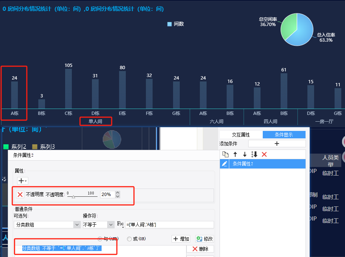Click the 一房一厅 category label

pos(324,121)
